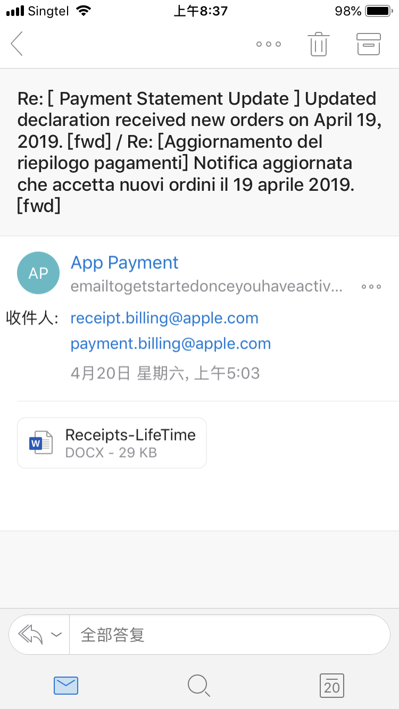Open the Calendar tab
This screenshot has width=399, height=709.
pyautogui.click(x=331, y=686)
